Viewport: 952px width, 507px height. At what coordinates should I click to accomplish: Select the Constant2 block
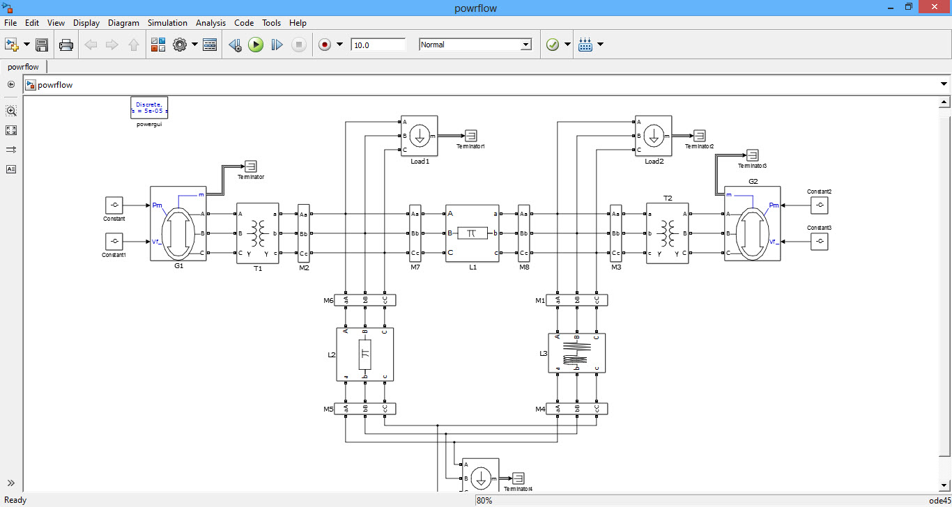820,205
